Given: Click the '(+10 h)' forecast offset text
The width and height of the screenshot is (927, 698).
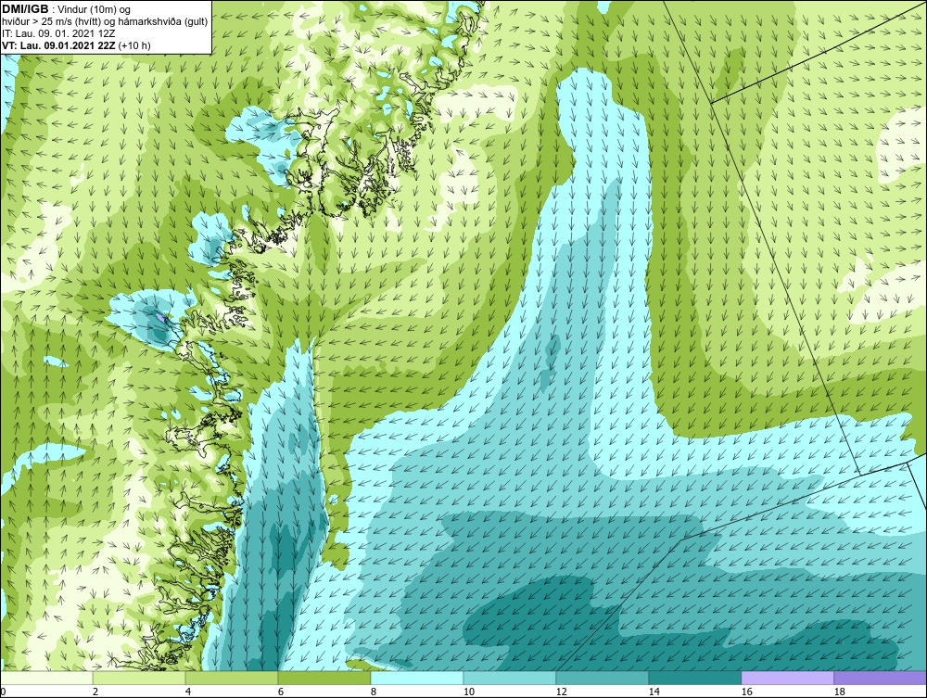Looking at the screenshot, I should tap(134, 45).
